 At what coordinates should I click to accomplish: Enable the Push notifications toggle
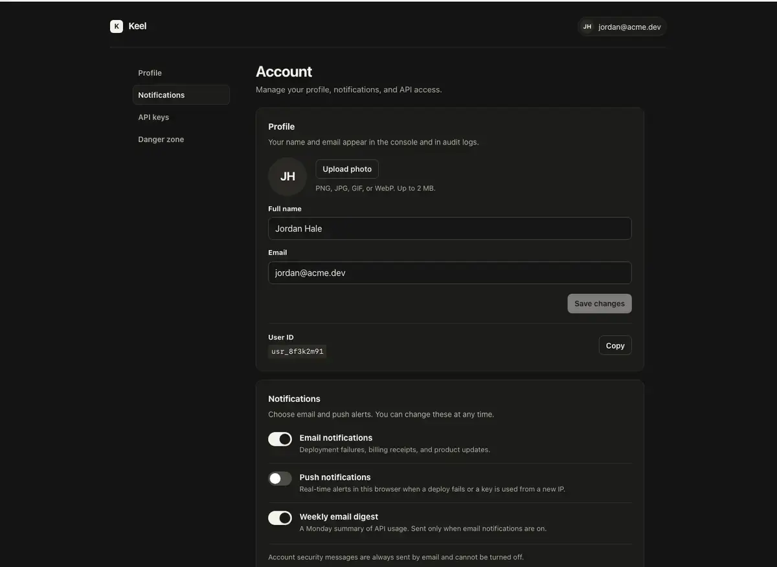(x=280, y=478)
